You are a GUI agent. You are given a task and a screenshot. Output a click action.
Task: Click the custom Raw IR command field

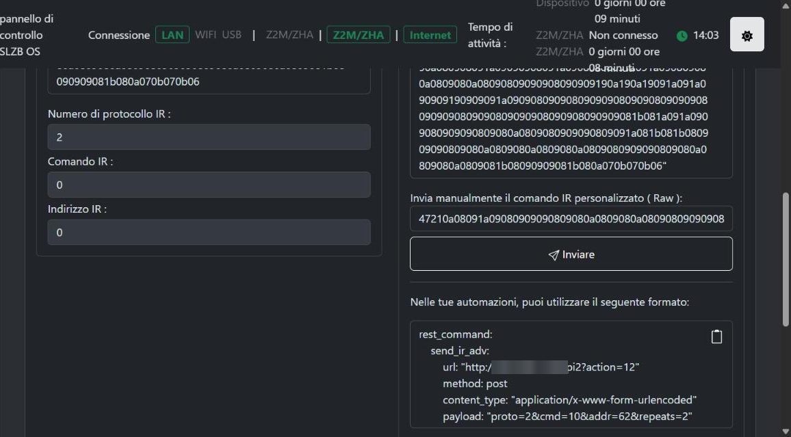click(x=571, y=219)
